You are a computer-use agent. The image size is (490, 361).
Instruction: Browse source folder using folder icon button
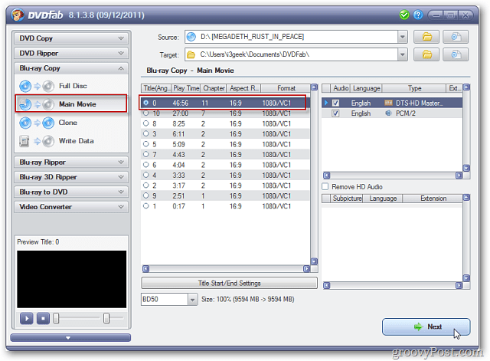pyautogui.click(x=426, y=37)
